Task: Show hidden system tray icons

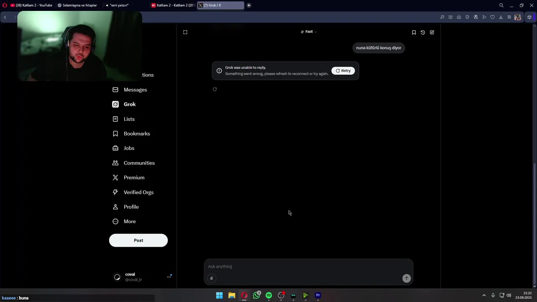Action: pos(484,295)
